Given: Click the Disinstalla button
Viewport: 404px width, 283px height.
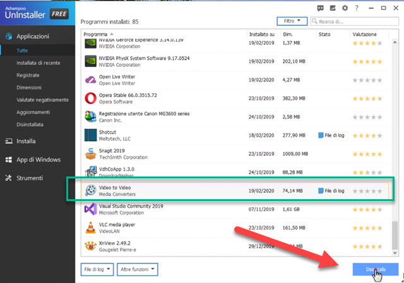Looking at the screenshot, I should (376, 269).
